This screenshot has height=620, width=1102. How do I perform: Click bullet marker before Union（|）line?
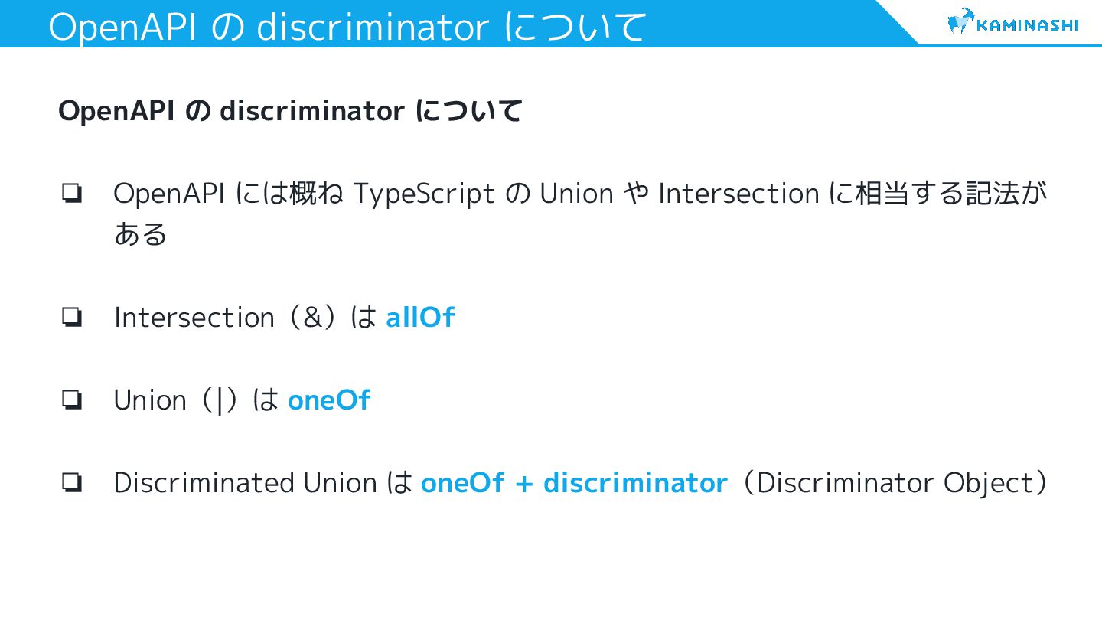click(73, 400)
